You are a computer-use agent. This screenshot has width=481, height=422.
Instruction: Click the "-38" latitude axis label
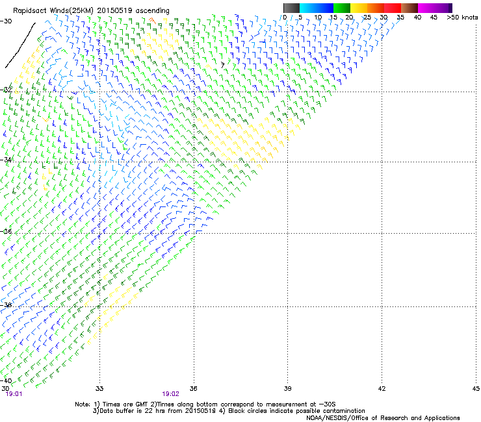[x=6, y=305]
